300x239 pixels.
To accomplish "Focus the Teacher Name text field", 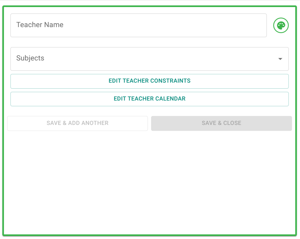I will click(x=138, y=25).
